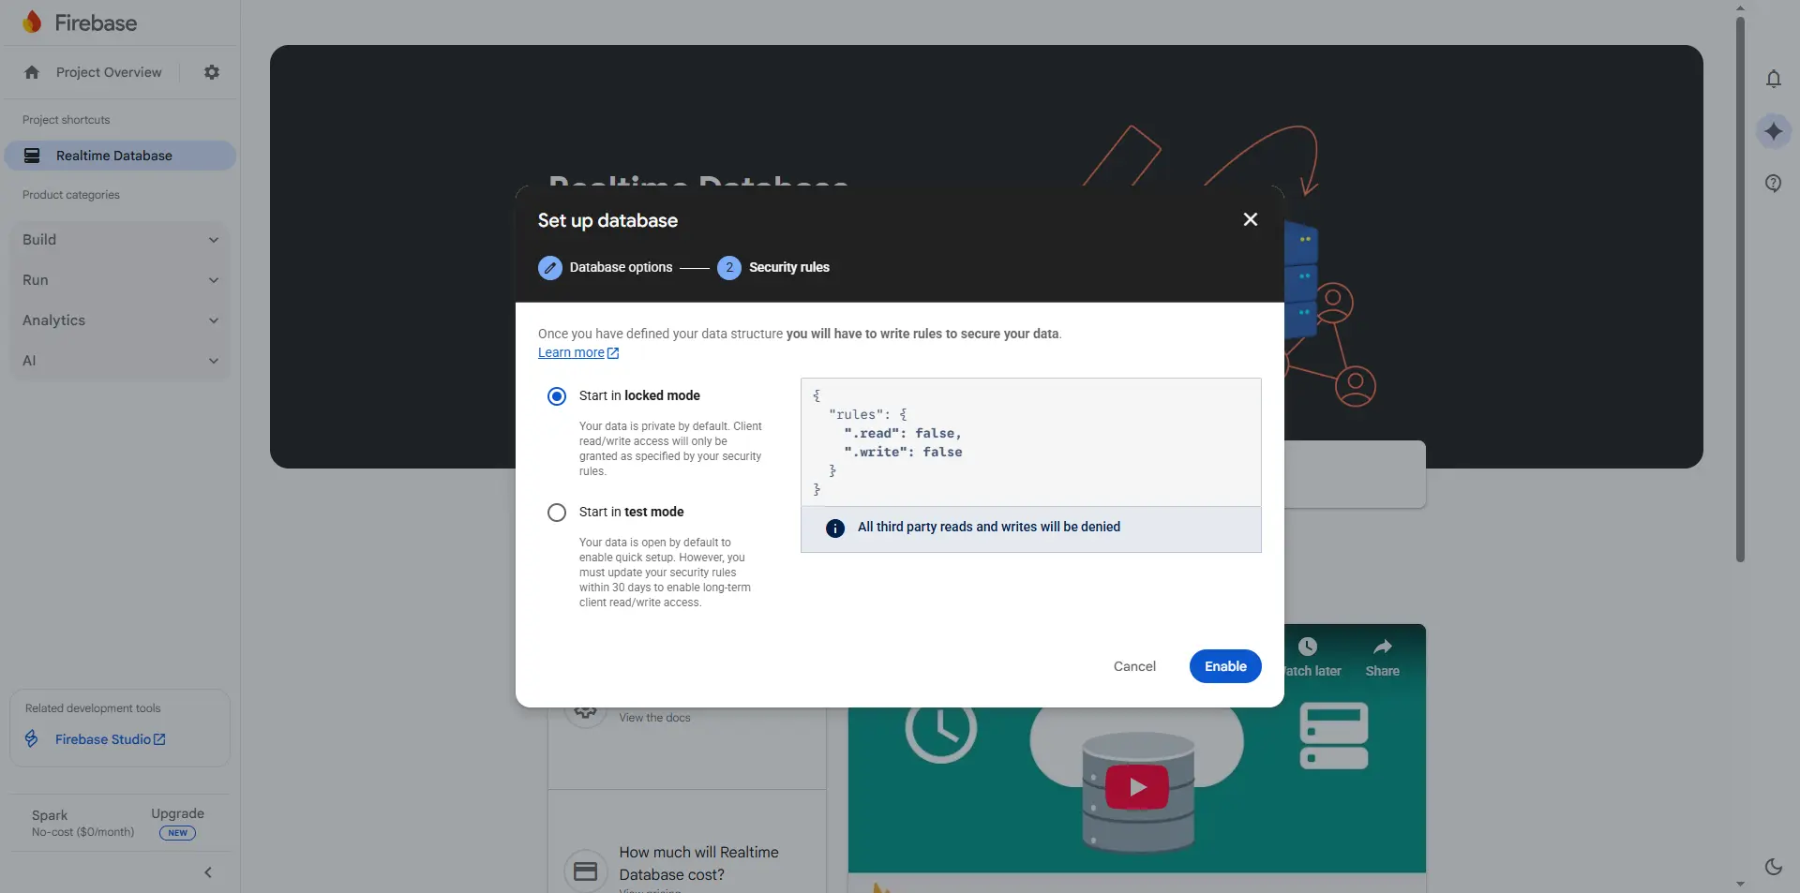Open the help question mark icon
The image size is (1800, 893).
(x=1773, y=184)
